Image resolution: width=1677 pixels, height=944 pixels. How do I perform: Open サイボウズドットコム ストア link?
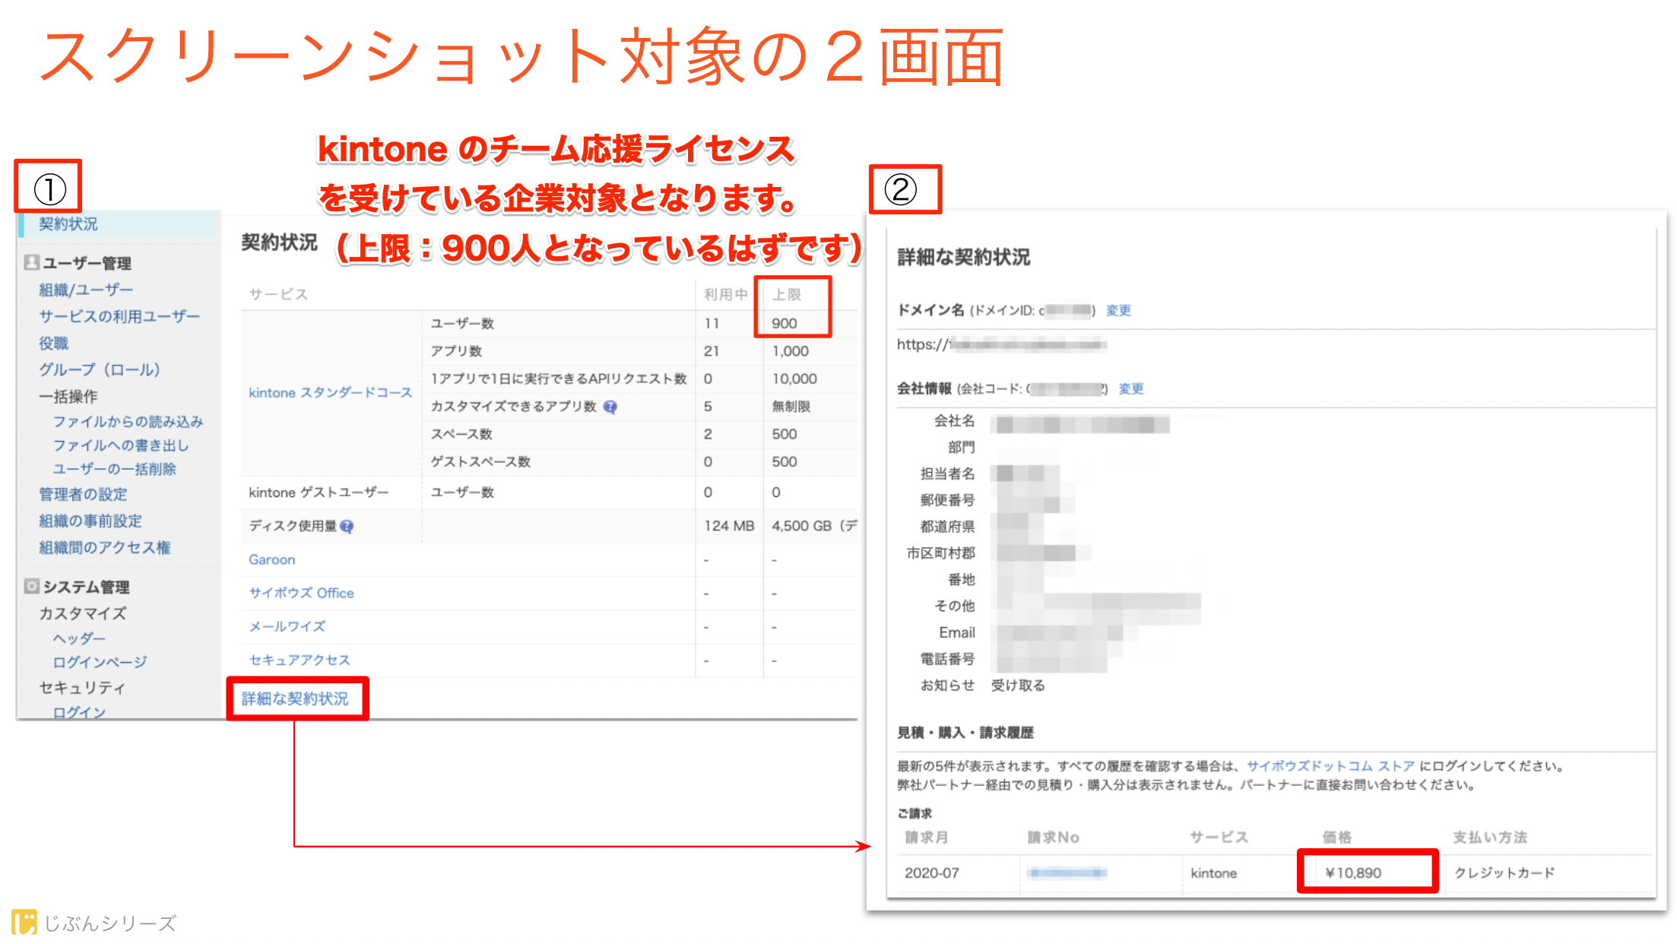(1331, 766)
